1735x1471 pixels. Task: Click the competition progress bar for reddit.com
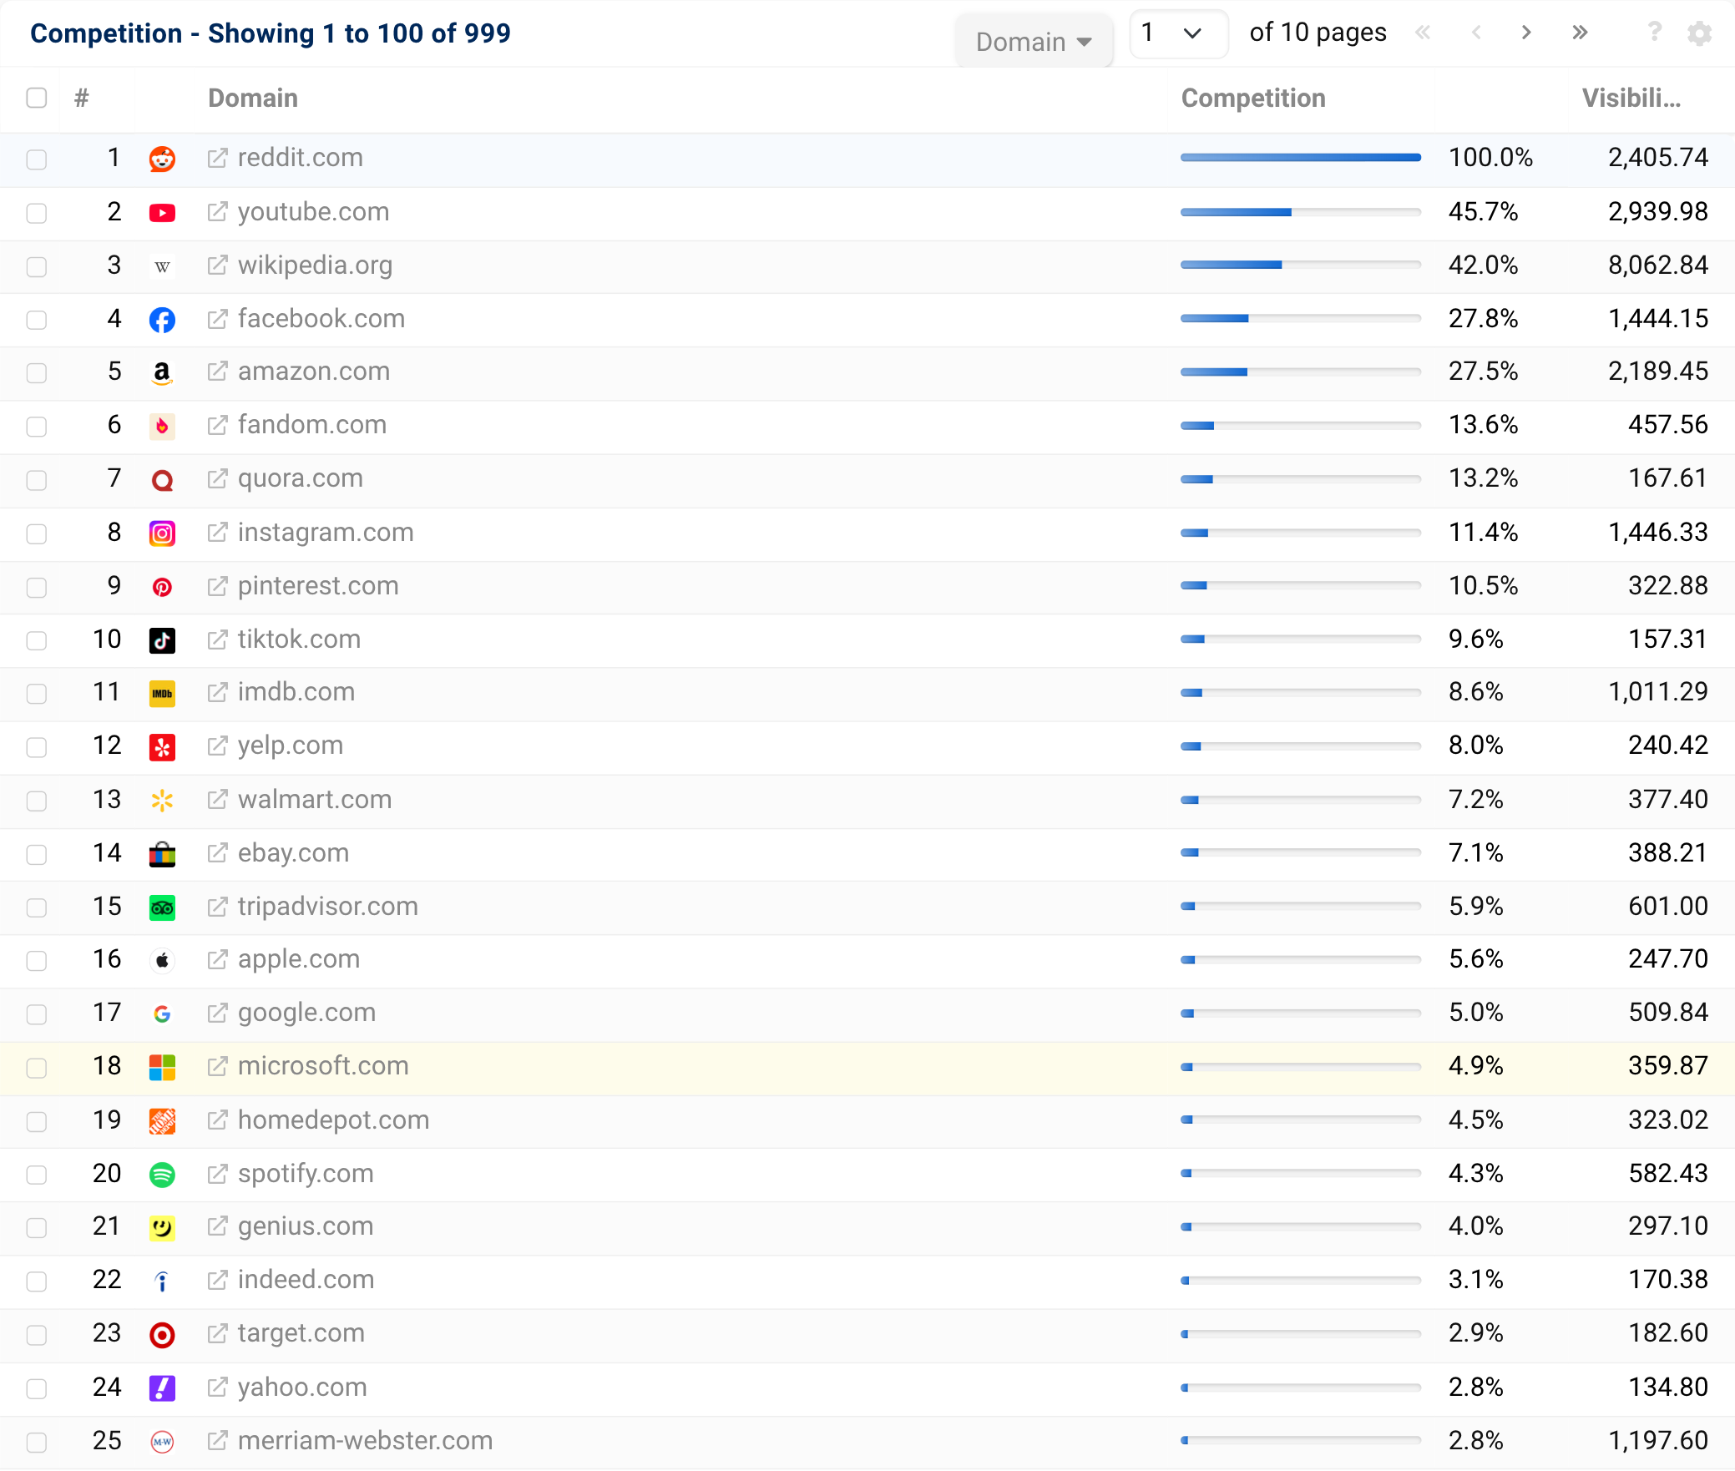1299,158
